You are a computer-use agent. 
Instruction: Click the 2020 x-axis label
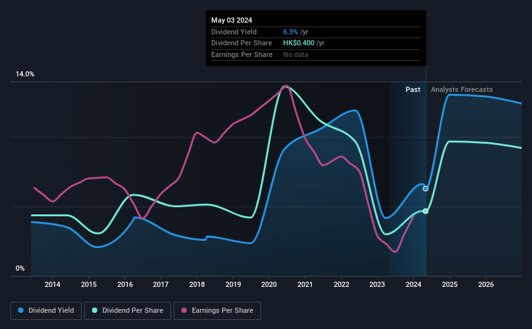(269, 284)
